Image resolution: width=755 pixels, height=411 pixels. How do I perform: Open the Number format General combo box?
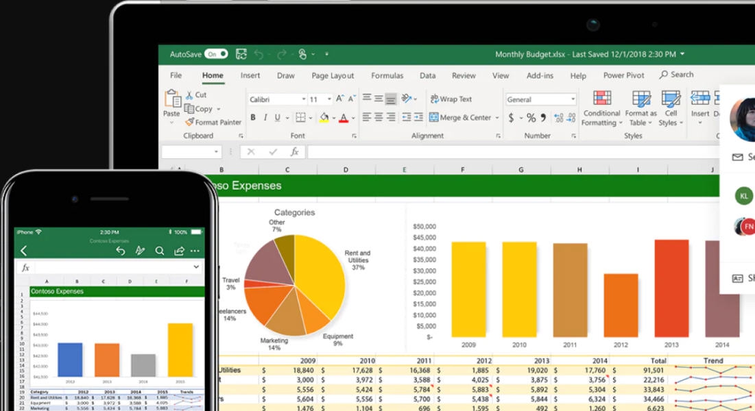click(x=540, y=99)
